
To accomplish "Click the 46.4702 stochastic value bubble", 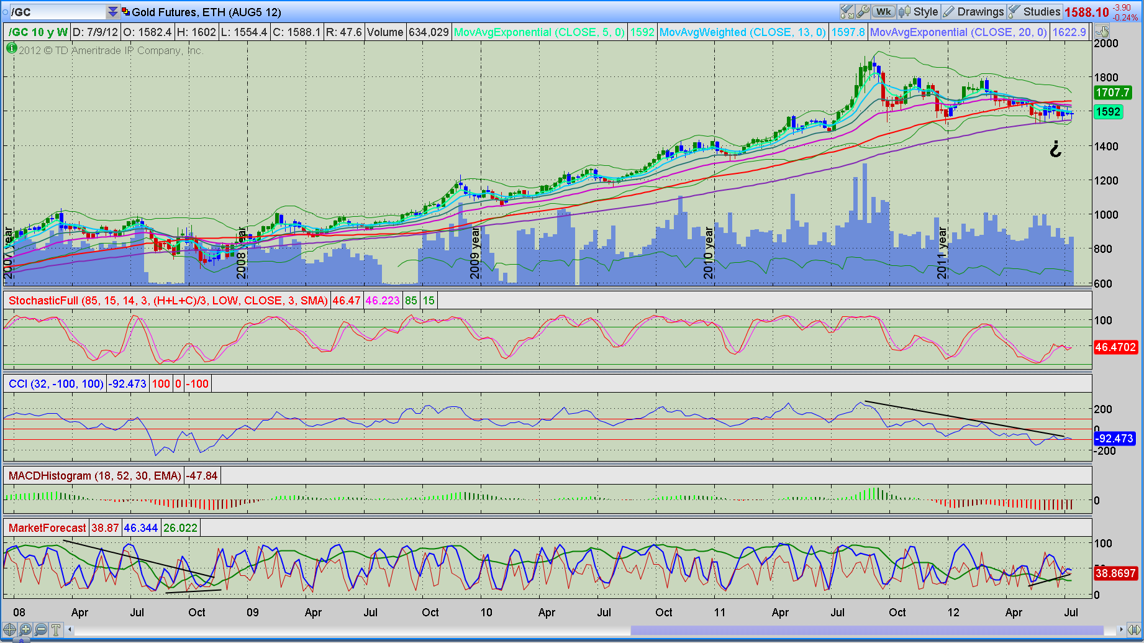I will (1115, 347).
